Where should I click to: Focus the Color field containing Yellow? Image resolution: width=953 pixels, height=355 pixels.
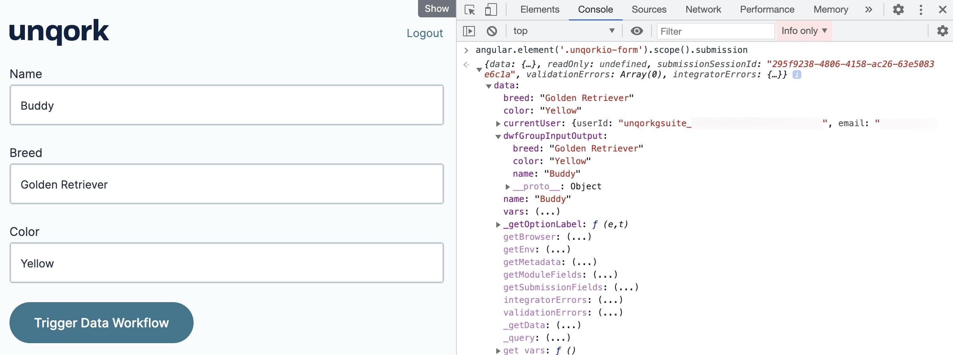tap(227, 263)
